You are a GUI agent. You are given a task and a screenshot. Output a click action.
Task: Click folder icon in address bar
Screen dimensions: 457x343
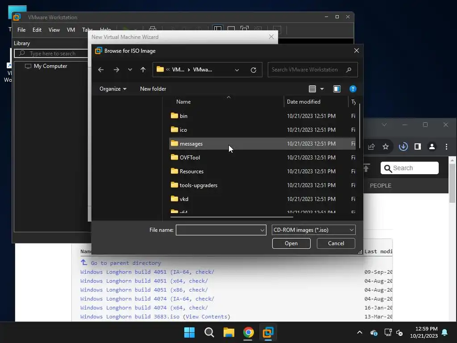[x=160, y=69]
